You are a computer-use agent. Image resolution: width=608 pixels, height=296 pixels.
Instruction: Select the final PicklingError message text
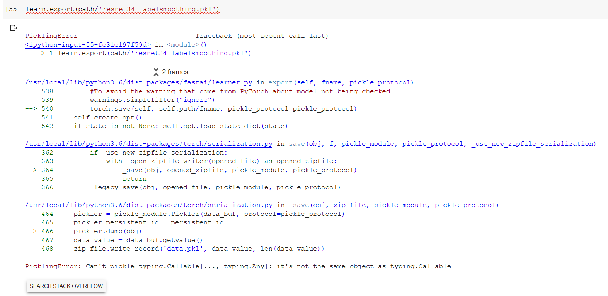(238, 266)
